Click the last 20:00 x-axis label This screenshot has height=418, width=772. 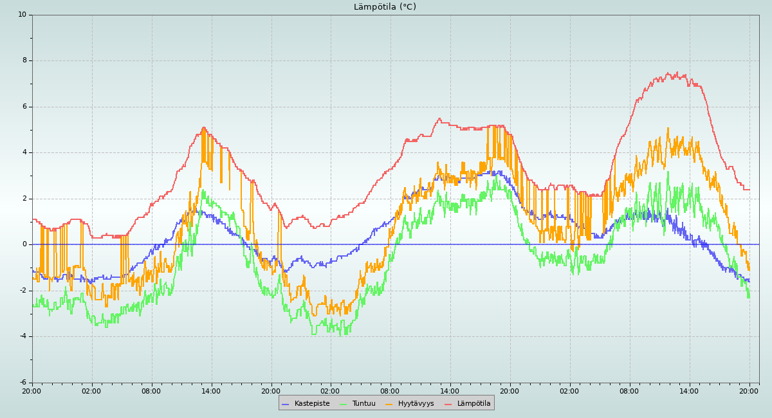(x=749, y=390)
